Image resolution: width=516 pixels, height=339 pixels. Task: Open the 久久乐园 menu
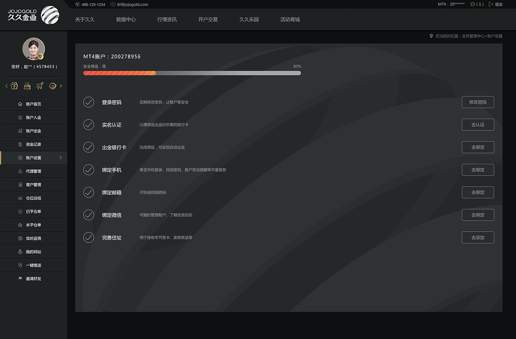249,19
